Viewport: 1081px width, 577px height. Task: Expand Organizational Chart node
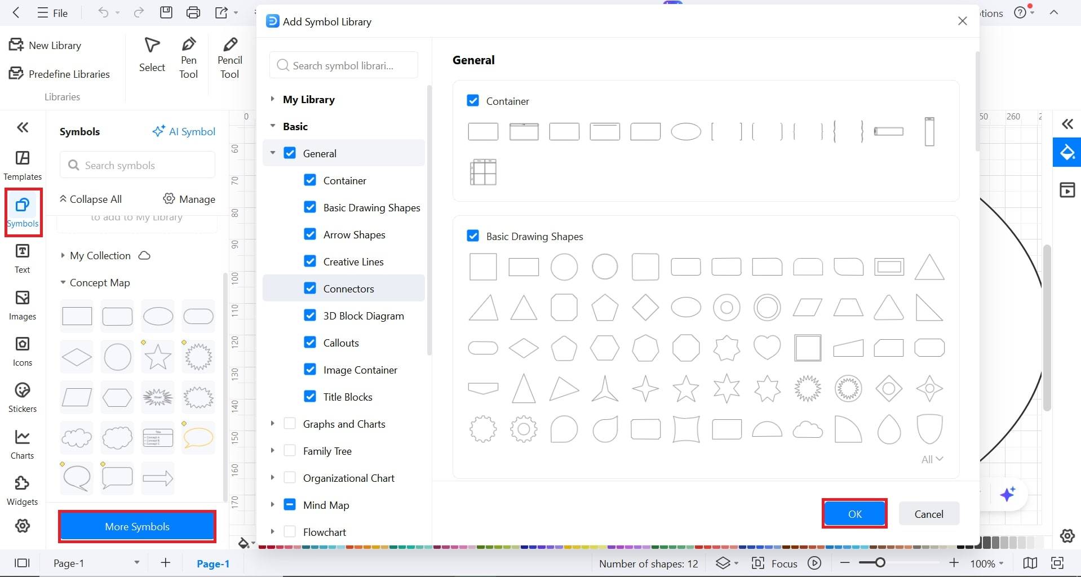pos(273,478)
